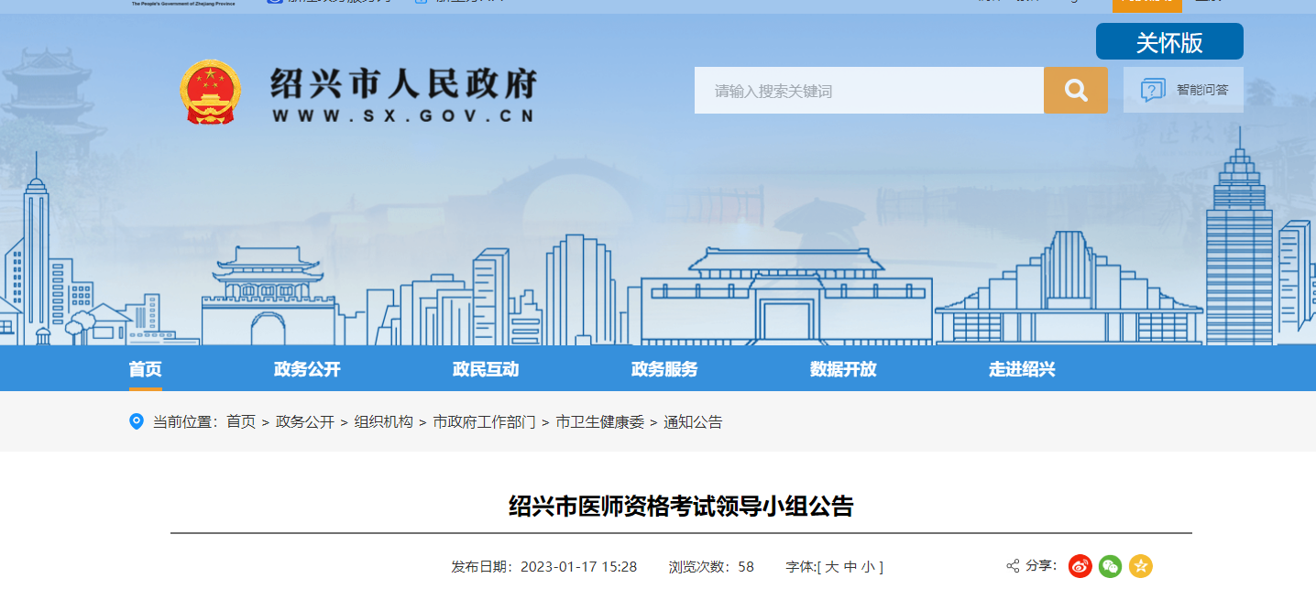Click the 当前位置 label
Image resolution: width=1316 pixels, height=600 pixels.
(x=185, y=422)
